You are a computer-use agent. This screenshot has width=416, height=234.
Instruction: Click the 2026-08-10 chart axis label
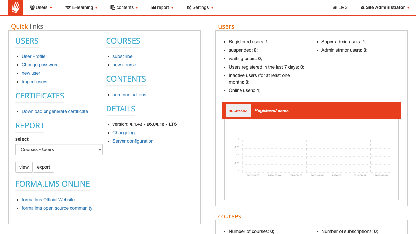coord(317,175)
